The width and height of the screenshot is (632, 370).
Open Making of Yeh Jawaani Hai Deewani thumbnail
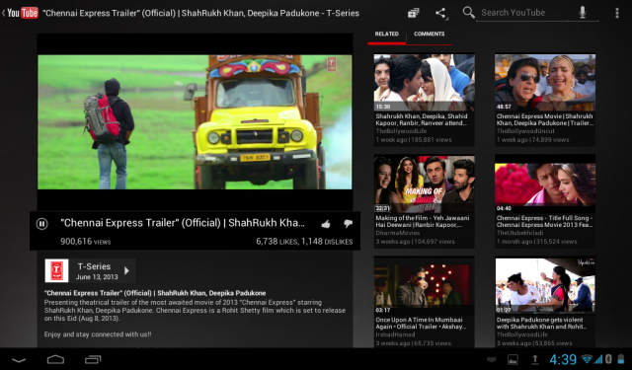point(424,184)
